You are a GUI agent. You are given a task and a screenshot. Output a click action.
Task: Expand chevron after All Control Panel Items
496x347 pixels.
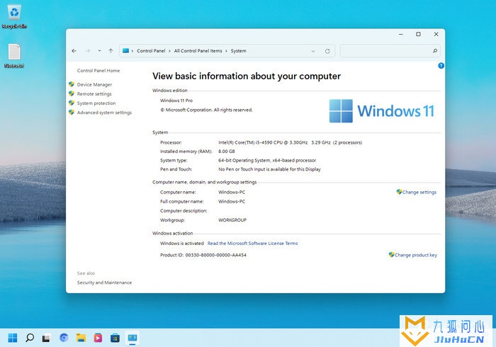[227, 51]
